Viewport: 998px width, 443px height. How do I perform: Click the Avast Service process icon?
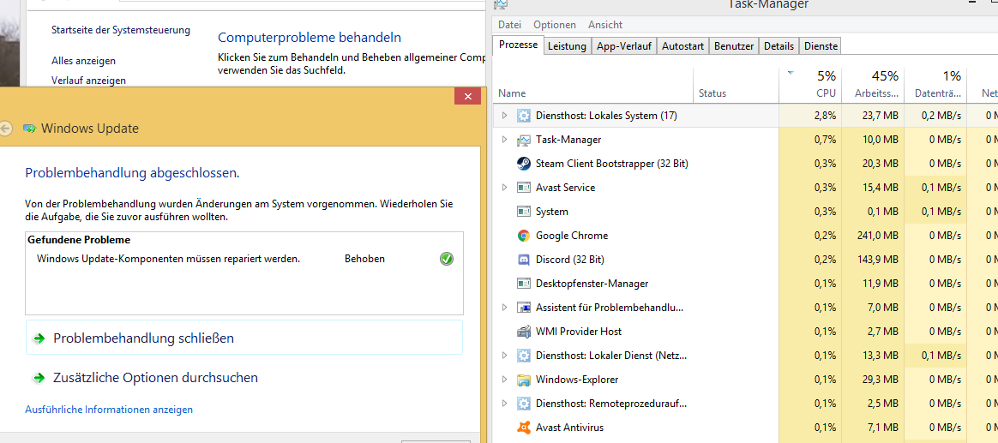pyautogui.click(x=523, y=188)
